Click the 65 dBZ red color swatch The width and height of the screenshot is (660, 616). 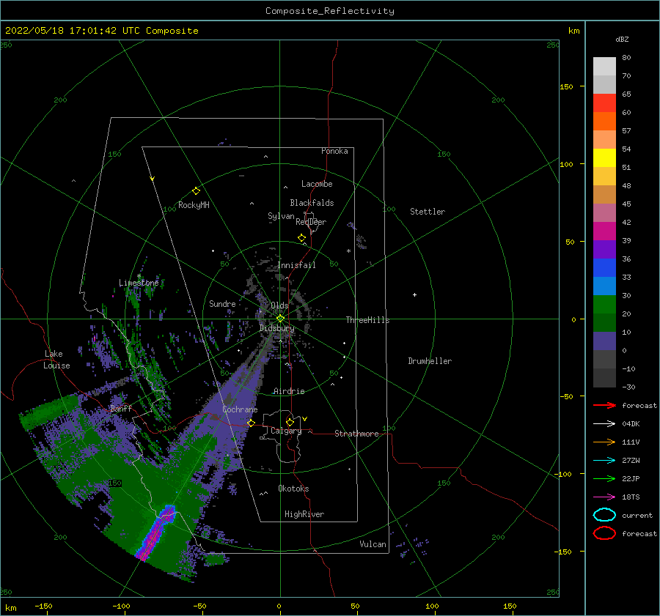604,103
